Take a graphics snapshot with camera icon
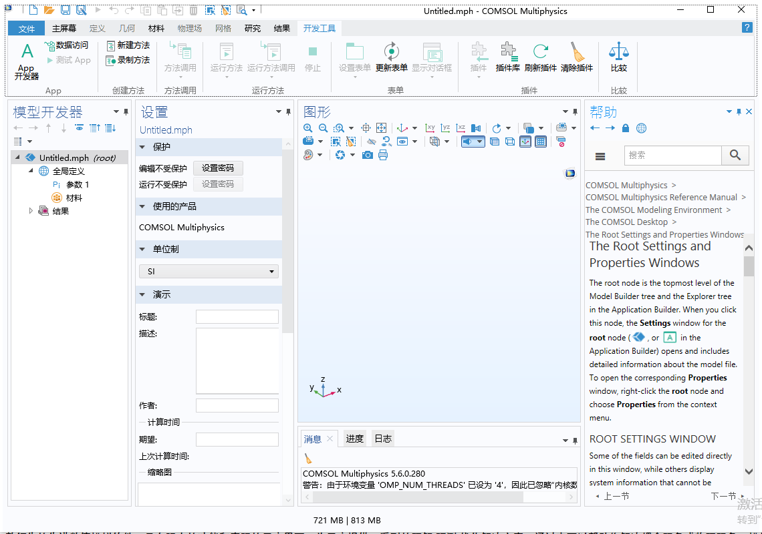This screenshot has width=762, height=534. [368, 155]
